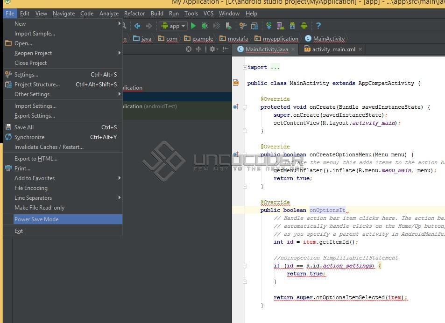This screenshot has width=445, height=323.
Task: Expand the folded import block
Action: 245,68
